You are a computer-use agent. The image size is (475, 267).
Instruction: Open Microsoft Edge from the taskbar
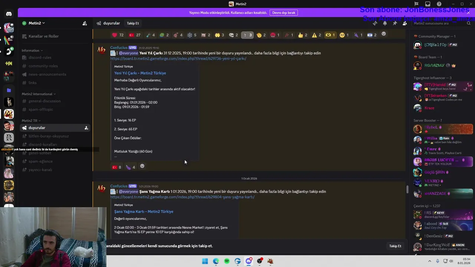[x=216, y=261]
